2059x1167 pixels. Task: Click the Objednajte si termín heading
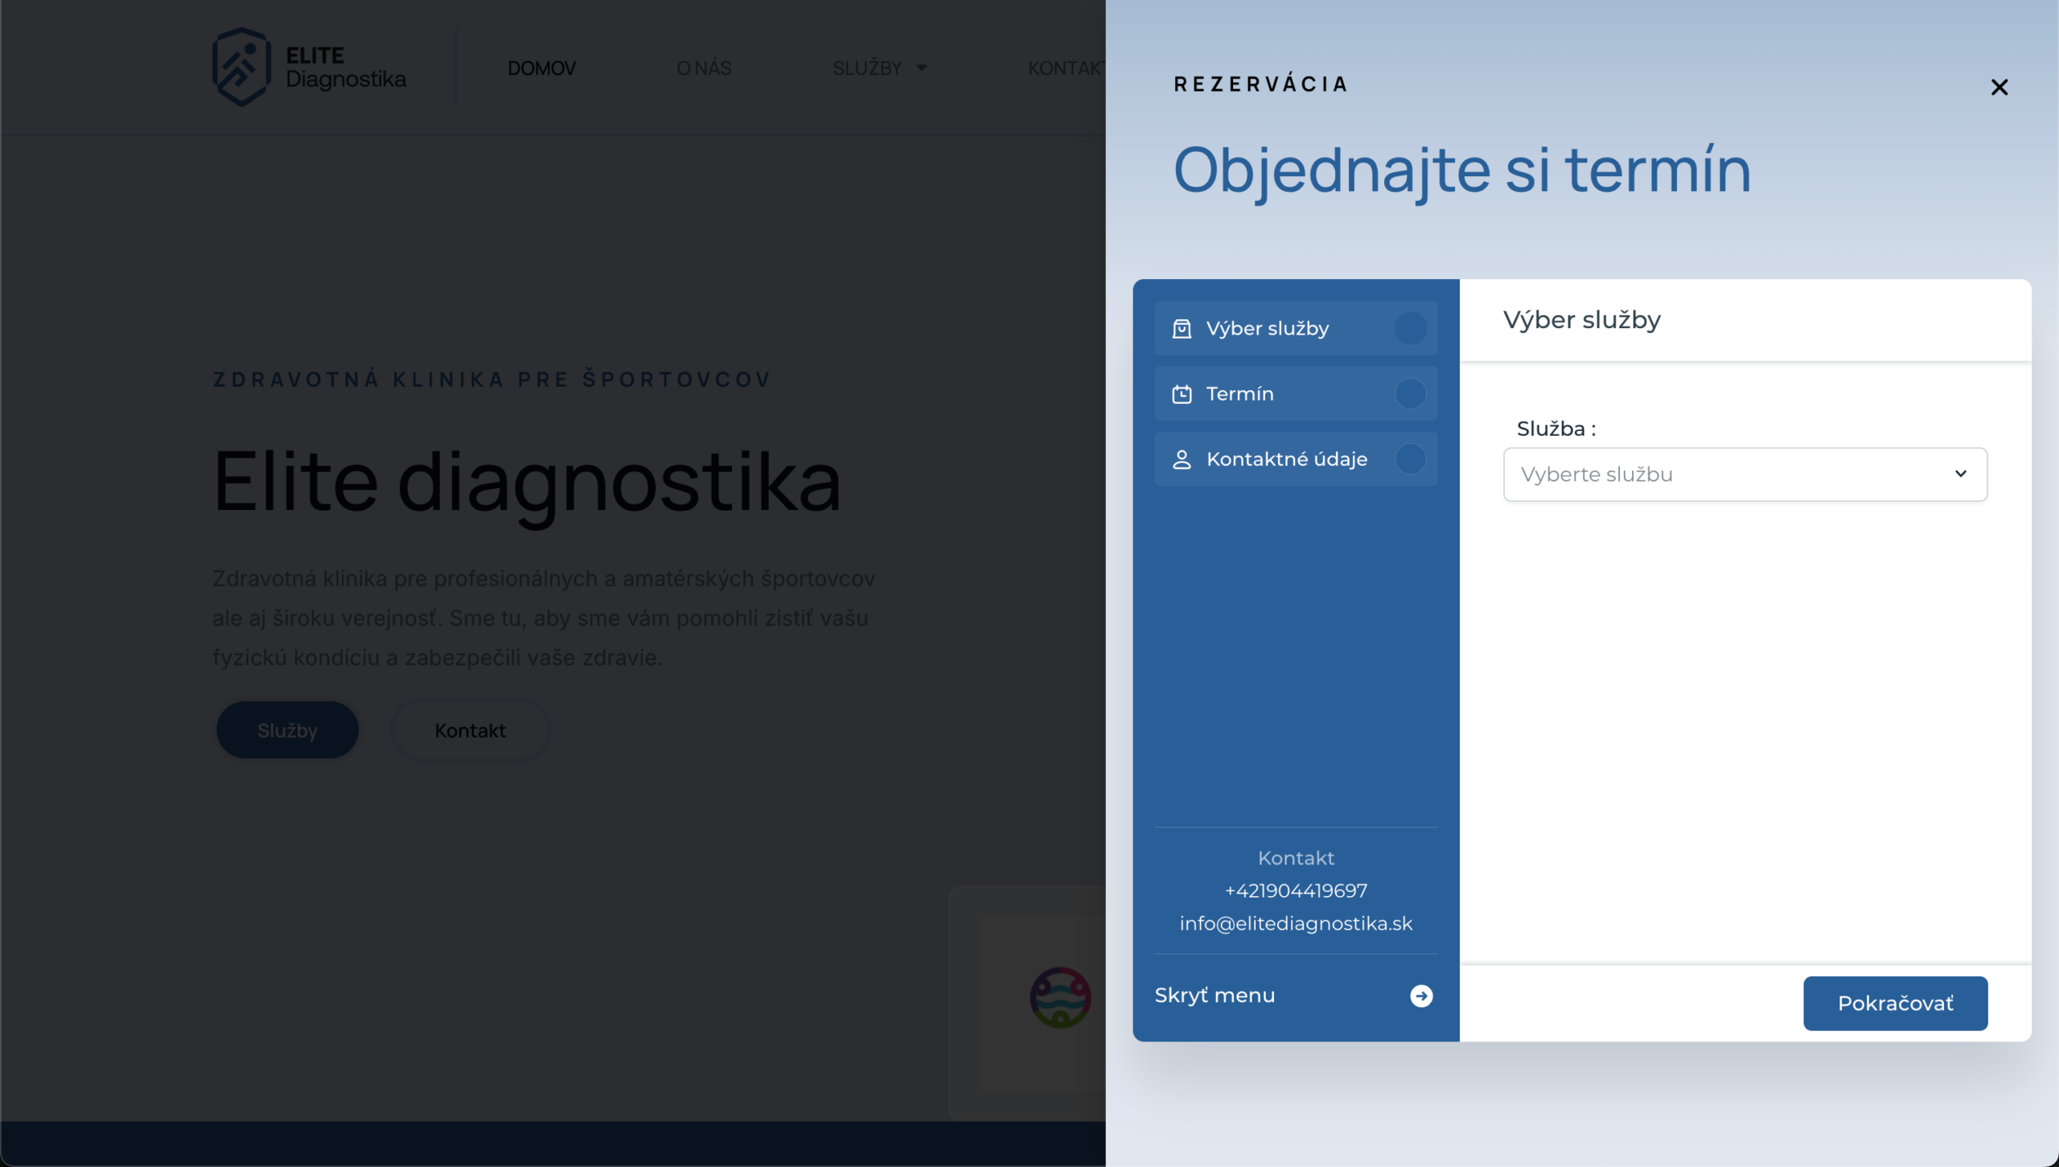[1462, 171]
